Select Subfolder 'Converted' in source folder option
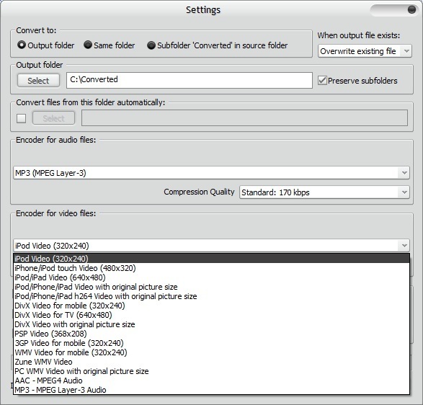Image resolution: width=423 pixels, height=405 pixels. [x=151, y=45]
